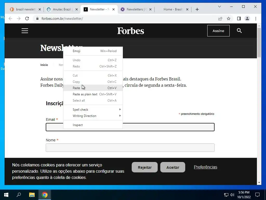This screenshot has width=266, height=200.
Task: Expand the Writing Direction submenu
Action: tap(93, 116)
